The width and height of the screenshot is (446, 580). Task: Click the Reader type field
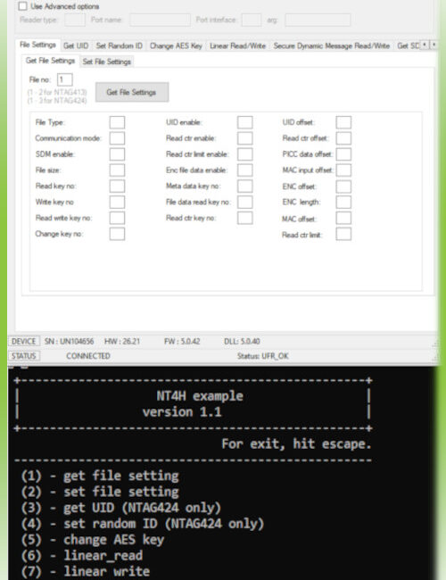pyautogui.click(x=75, y=20)
